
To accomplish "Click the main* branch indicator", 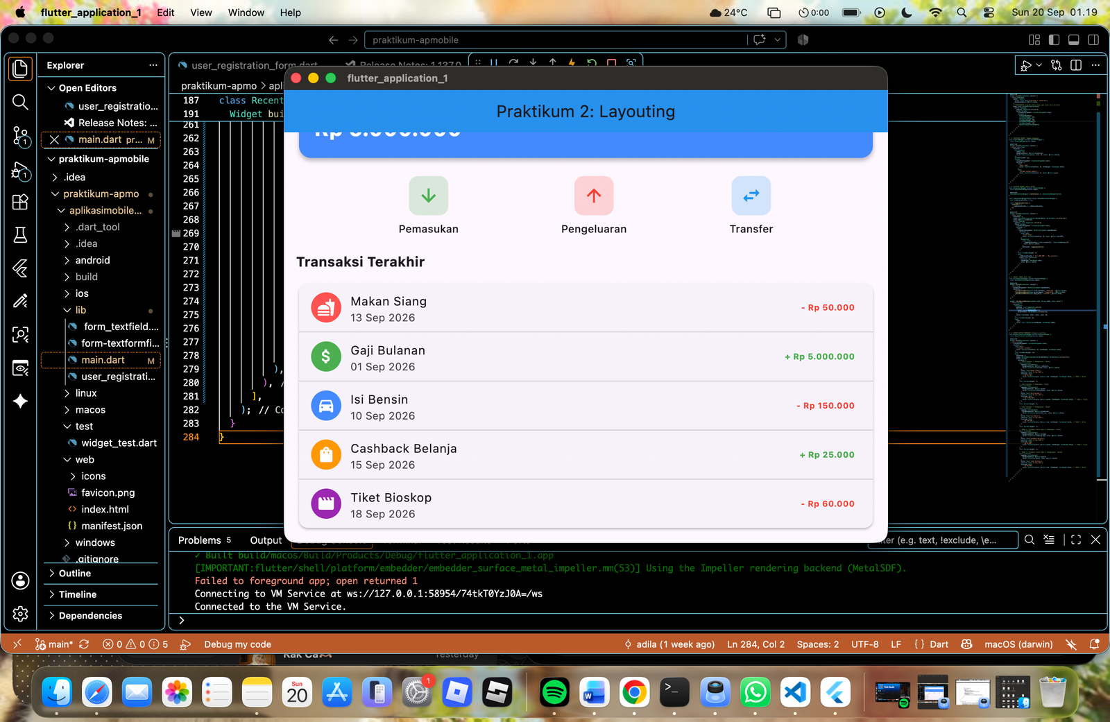I will click(x=54, y=644).
